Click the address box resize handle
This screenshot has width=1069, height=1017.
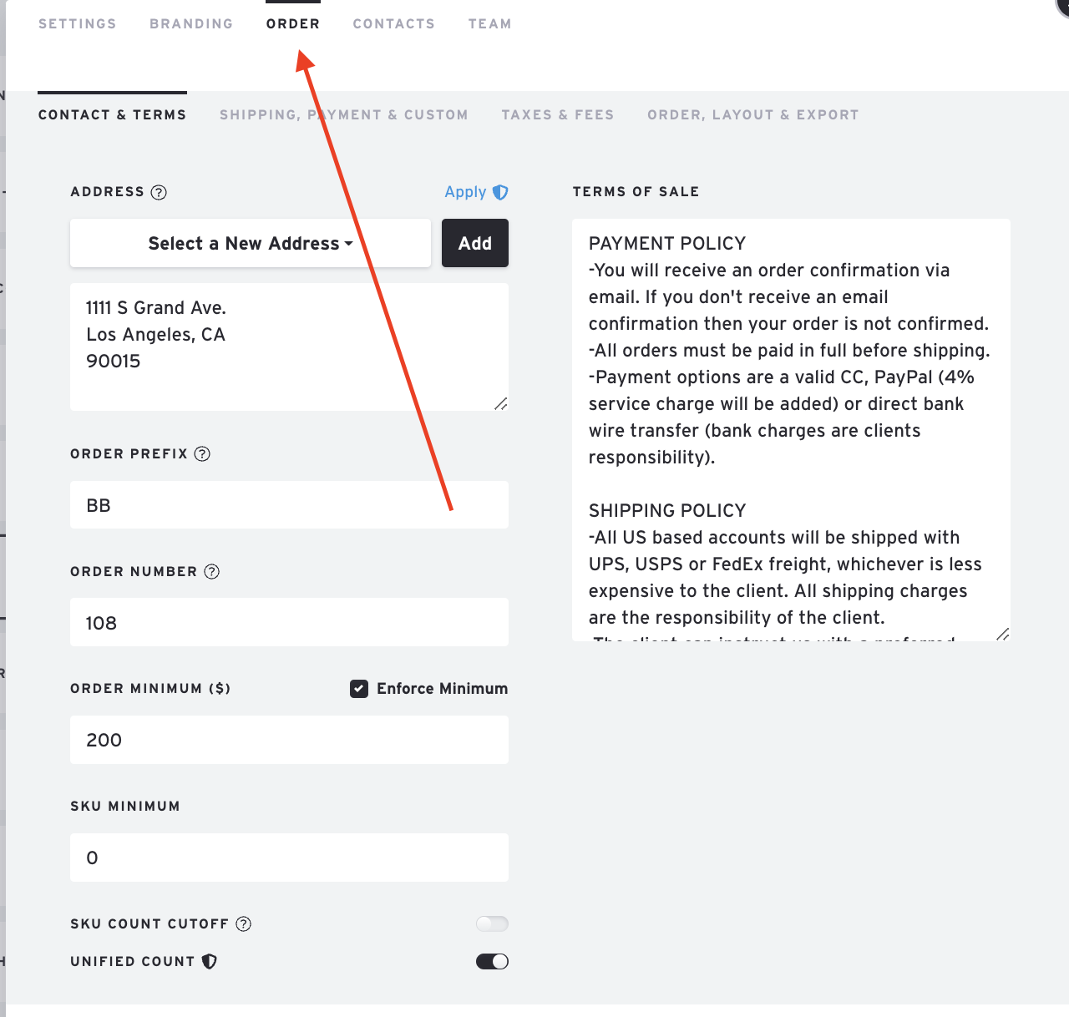[500, 403]
